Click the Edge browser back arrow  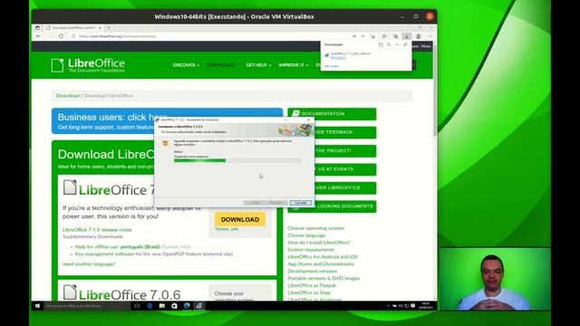point(38,36)
